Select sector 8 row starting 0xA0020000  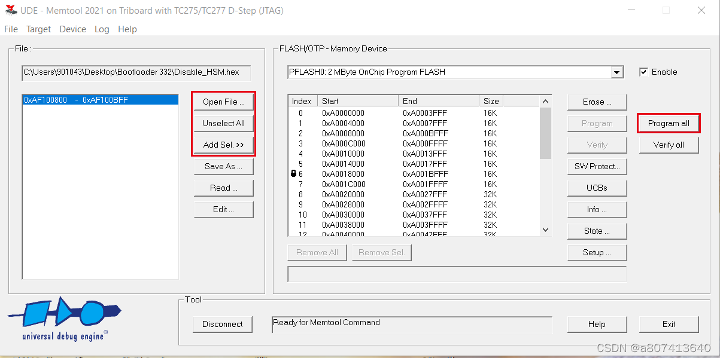pyautogui.click(x=414, y=194)
